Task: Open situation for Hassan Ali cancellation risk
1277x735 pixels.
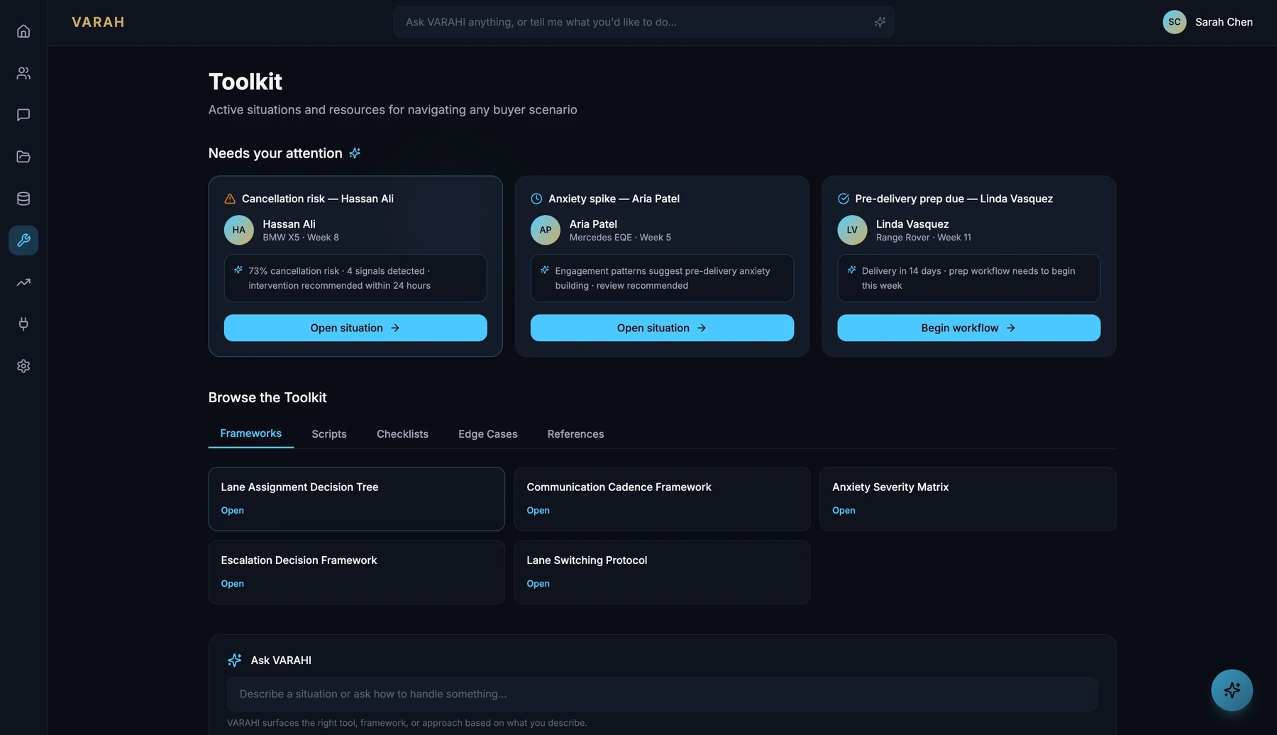Action: tap(355, 328)
